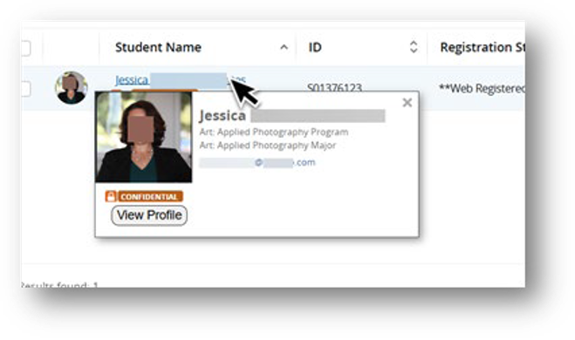
Task: Click the 'Results found: 1' text
Action: point(59,284)
